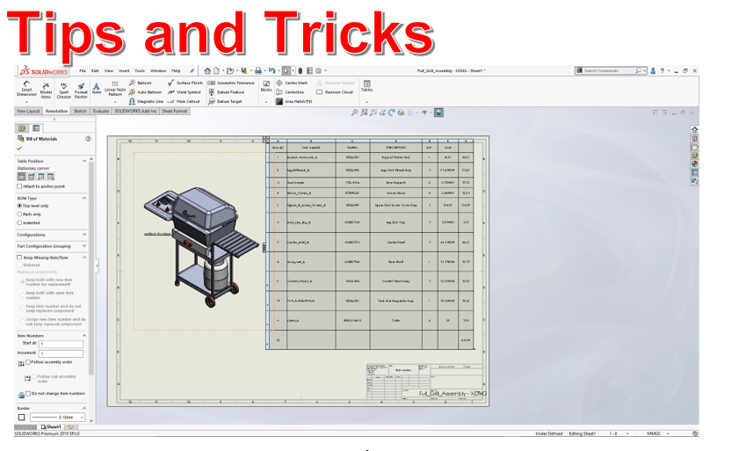Select the Datum Target tool
The width and height of the screenshot is (746, 451).
click(x=226, y=101)
